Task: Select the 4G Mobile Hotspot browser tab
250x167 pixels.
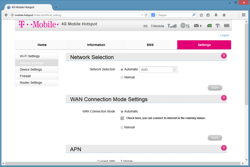Action: 29,7
